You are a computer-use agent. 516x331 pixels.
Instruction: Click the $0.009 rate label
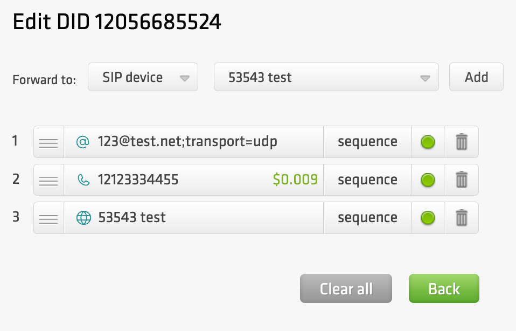coord(295,180)
